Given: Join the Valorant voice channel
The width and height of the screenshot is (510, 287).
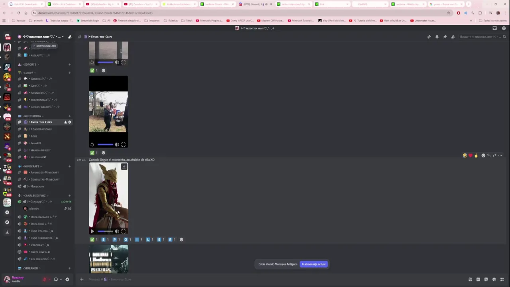Looking at the screenshot, I should 44,245.
